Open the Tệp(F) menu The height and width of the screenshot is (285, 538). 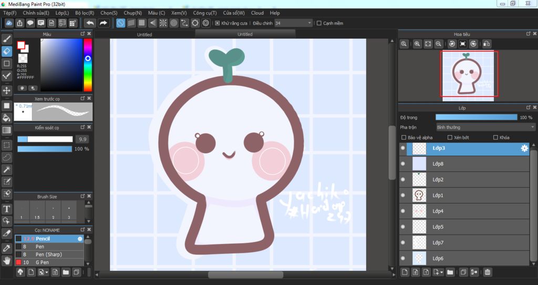(9, 13)
